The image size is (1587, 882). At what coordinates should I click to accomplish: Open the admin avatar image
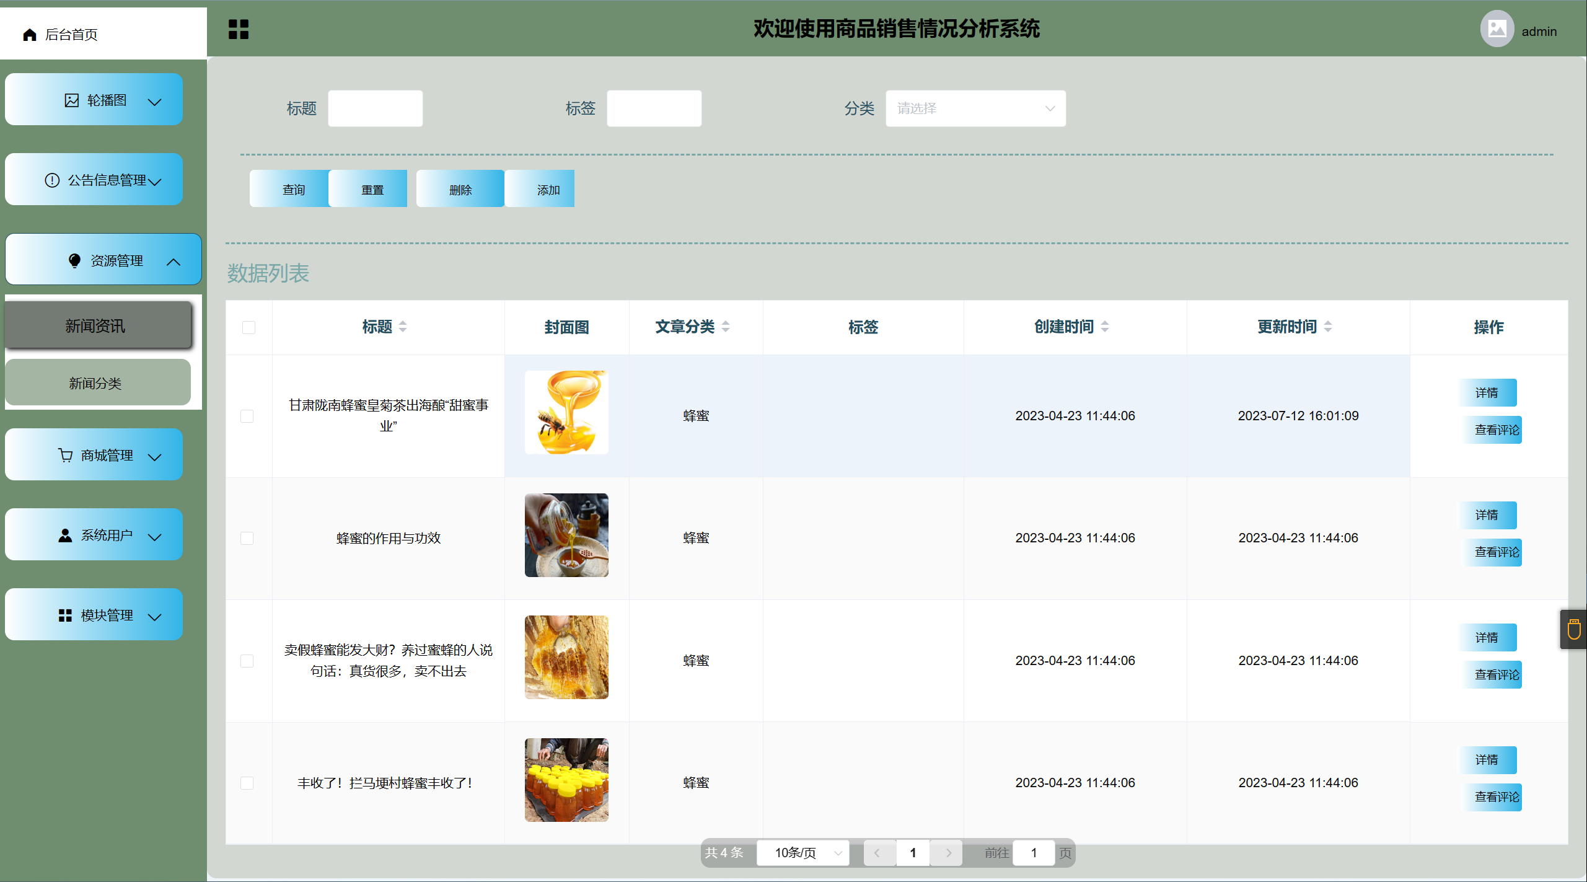1497,29
